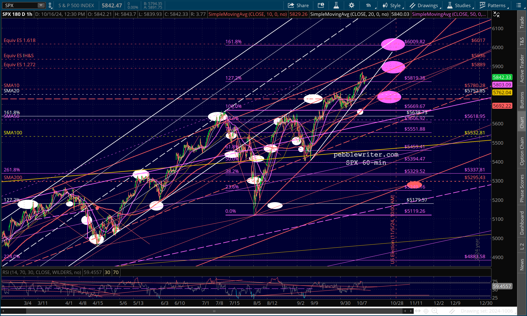Image resolution: width=527 pixels, height=316 pixels.
Task: Open the Option Chain tab
Action: 522,151
